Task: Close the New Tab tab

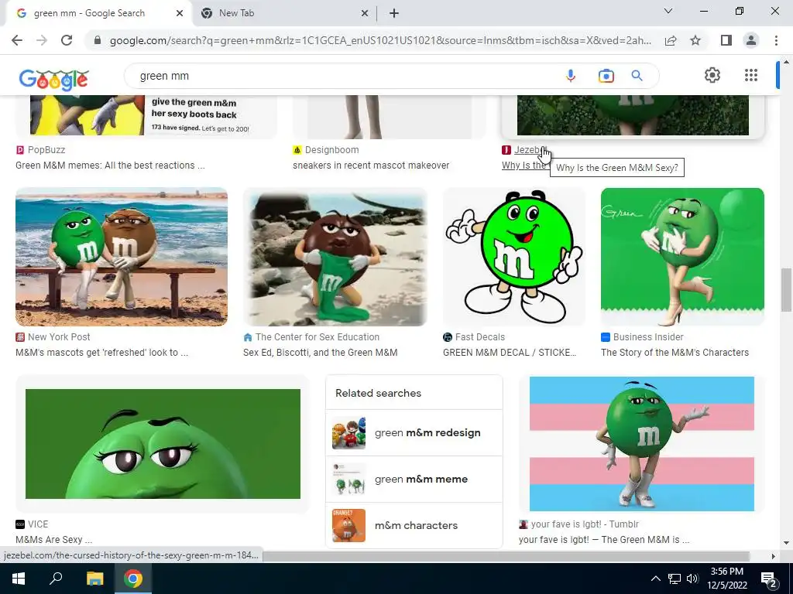Action: tap(364, 13)
